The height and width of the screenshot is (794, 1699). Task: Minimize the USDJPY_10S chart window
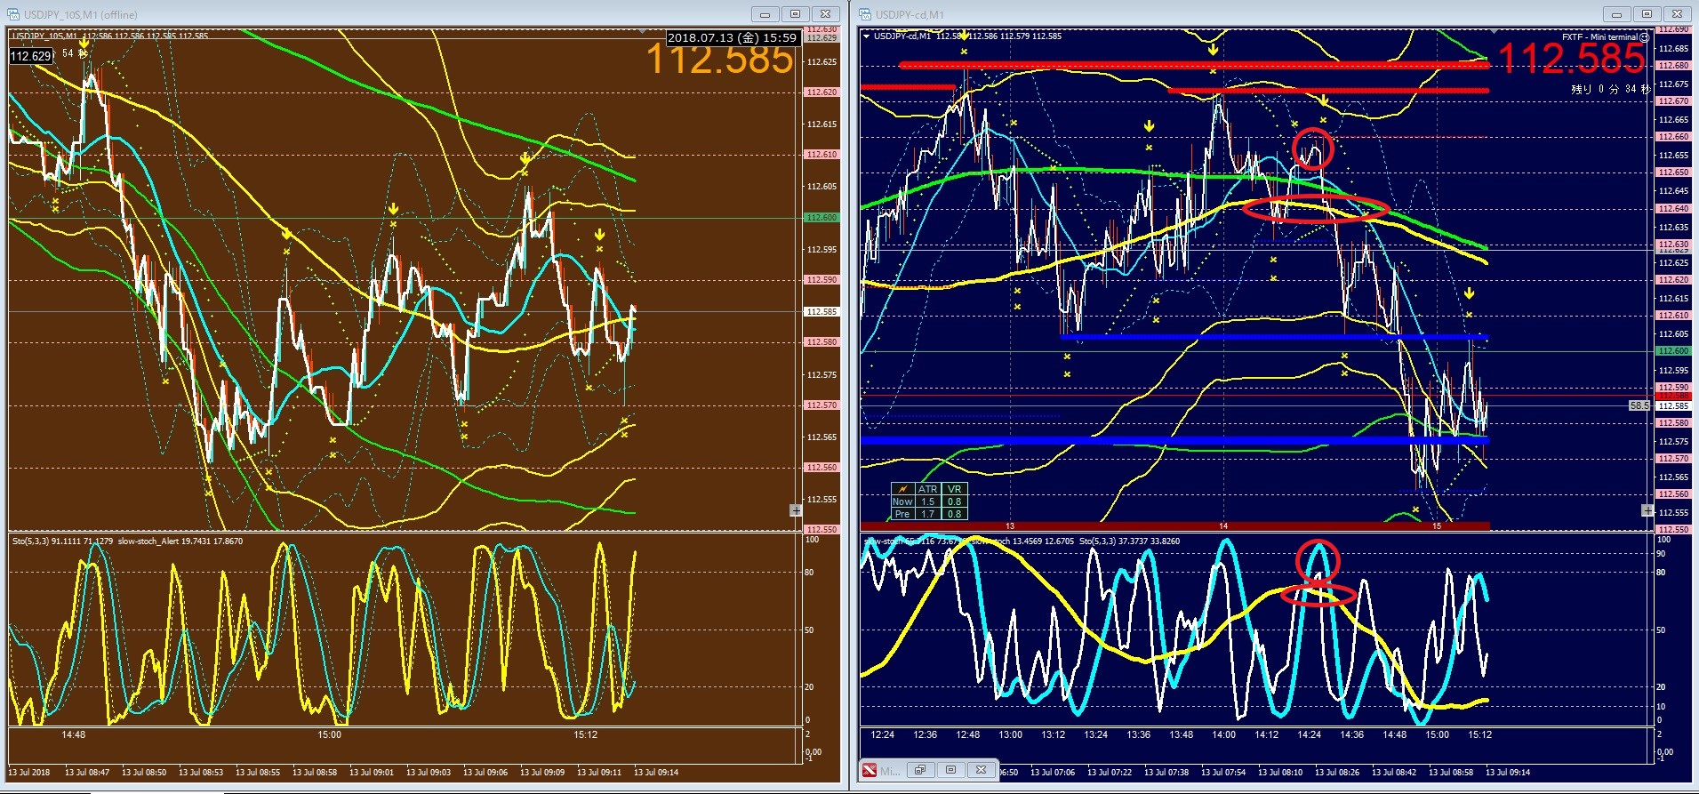click(765, 14)
